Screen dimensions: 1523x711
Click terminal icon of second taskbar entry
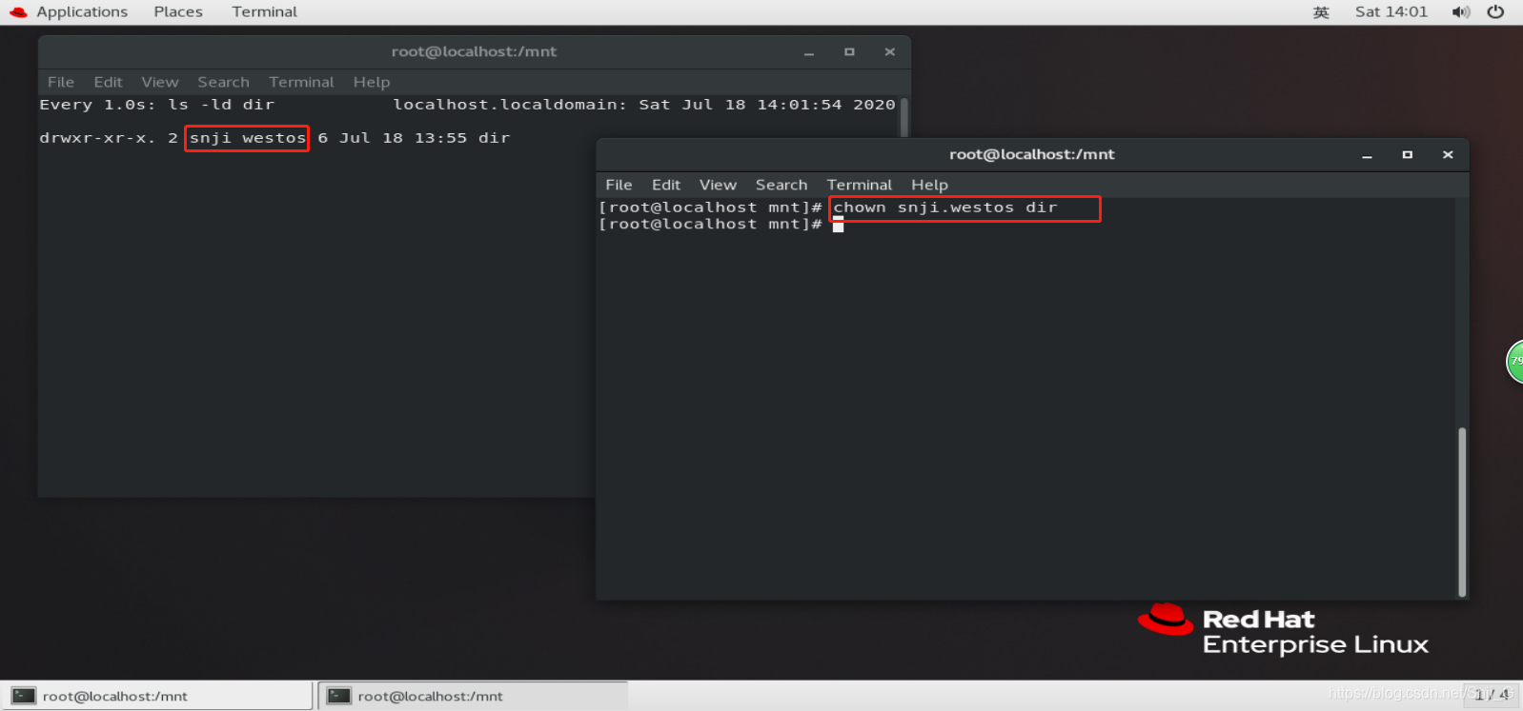tap(339, 696)
